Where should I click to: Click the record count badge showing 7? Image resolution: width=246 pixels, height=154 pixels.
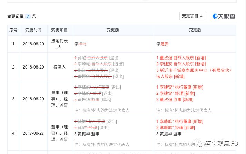tap(28, 16)
